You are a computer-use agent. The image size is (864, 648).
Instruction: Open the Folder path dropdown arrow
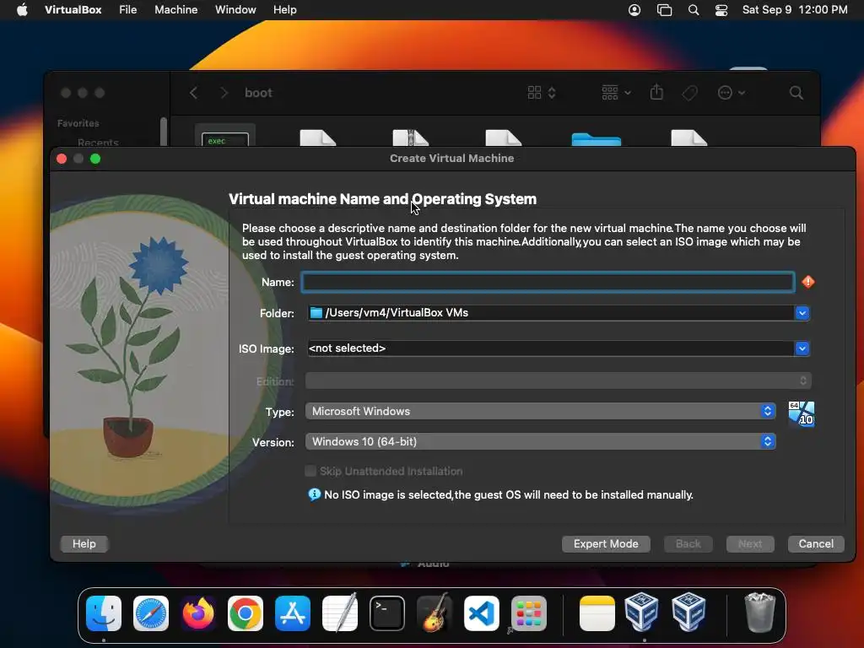[x=802, y=313]
